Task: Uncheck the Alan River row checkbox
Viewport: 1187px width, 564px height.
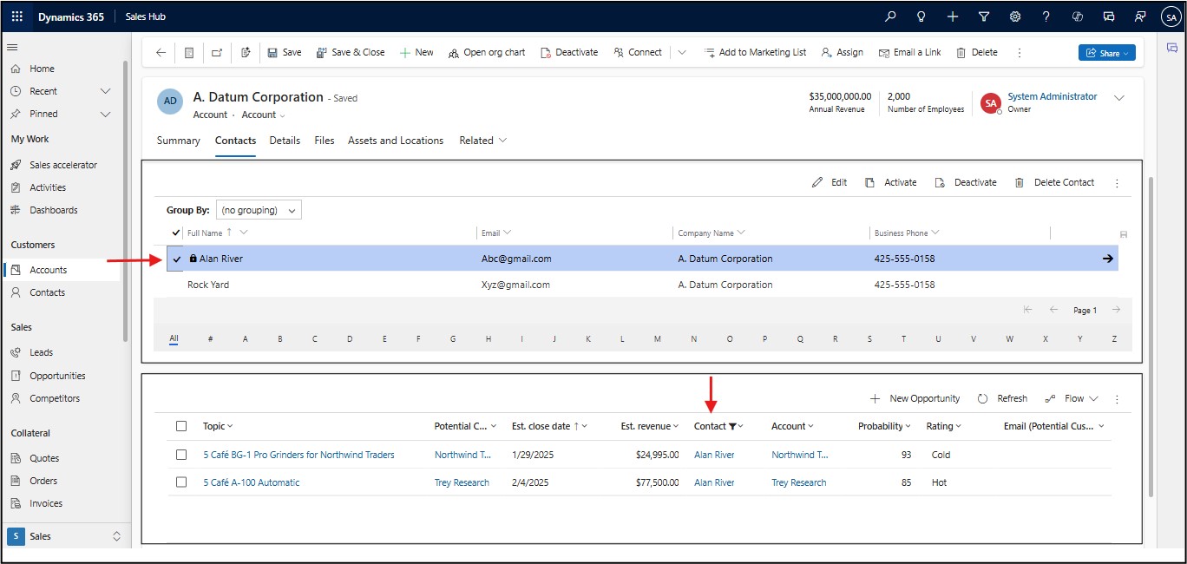Action: pyautogui.click(x=177, y=259)
